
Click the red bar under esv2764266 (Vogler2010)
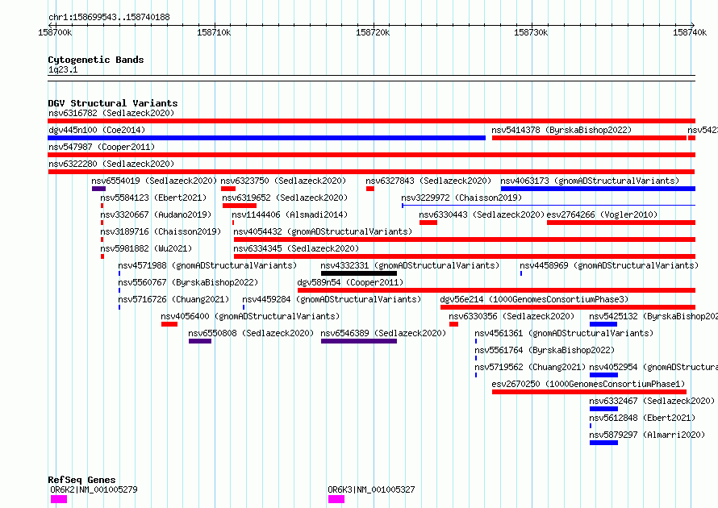621,223
